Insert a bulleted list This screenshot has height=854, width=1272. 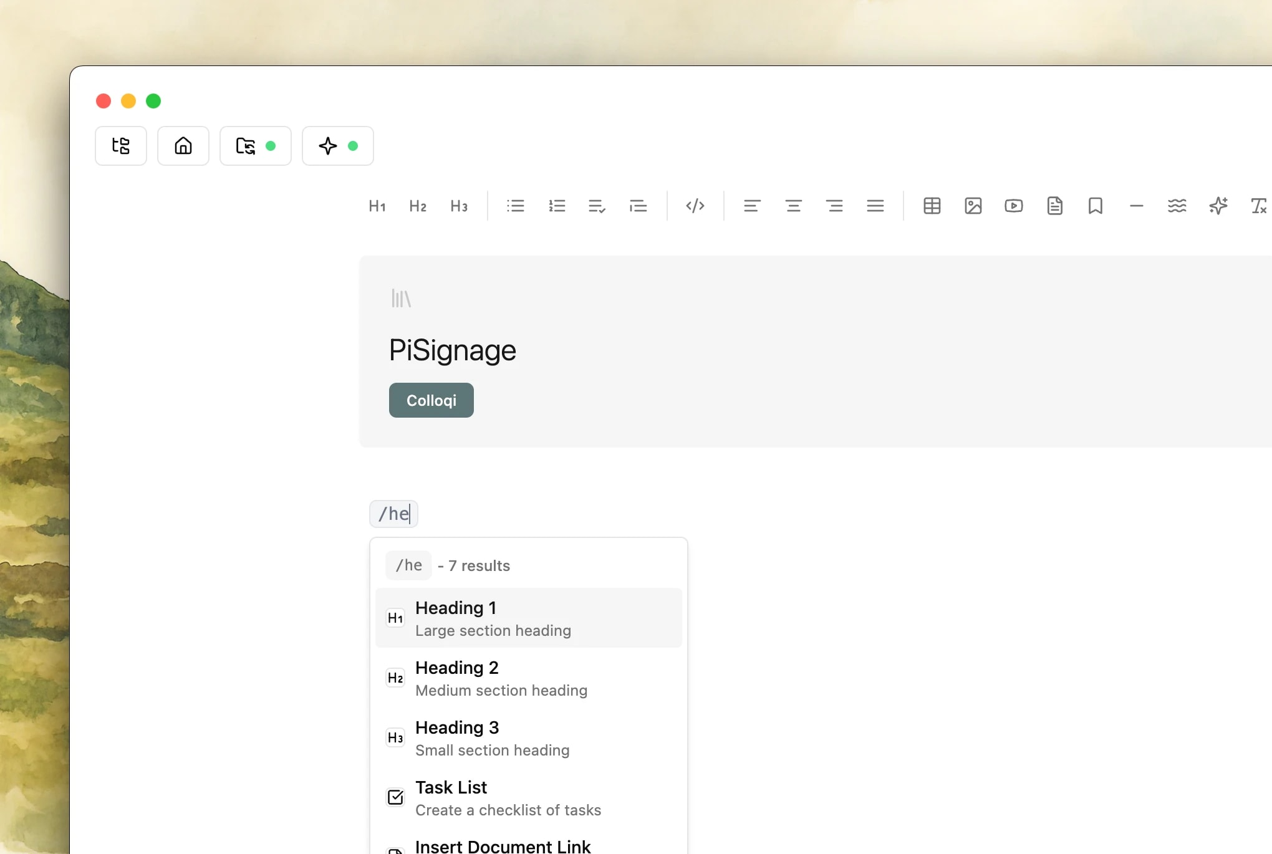tap(516, 206)
